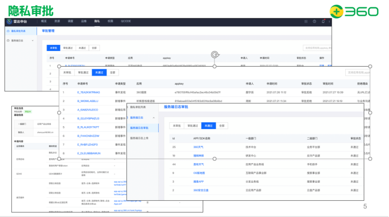
Task: Click 2021.07.27 10:39 approval time cell
Action: pyautogui.click(x=333, y=93)
